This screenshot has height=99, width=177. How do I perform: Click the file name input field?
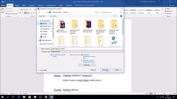click(x=86, y=49)
